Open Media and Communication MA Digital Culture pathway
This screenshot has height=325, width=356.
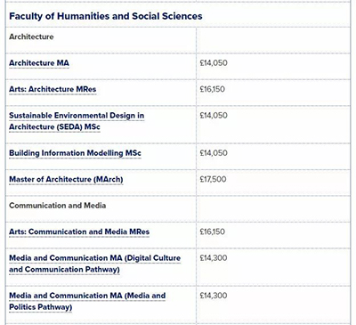(x=94, y=264)
